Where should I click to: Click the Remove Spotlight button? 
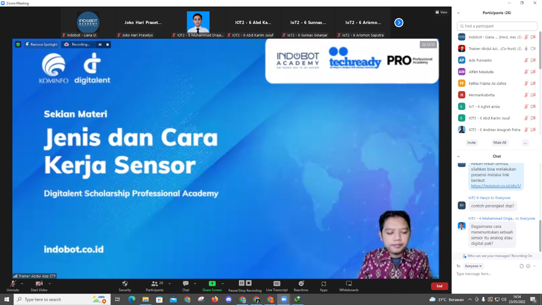pyautogui.click(x=41, y=44)
